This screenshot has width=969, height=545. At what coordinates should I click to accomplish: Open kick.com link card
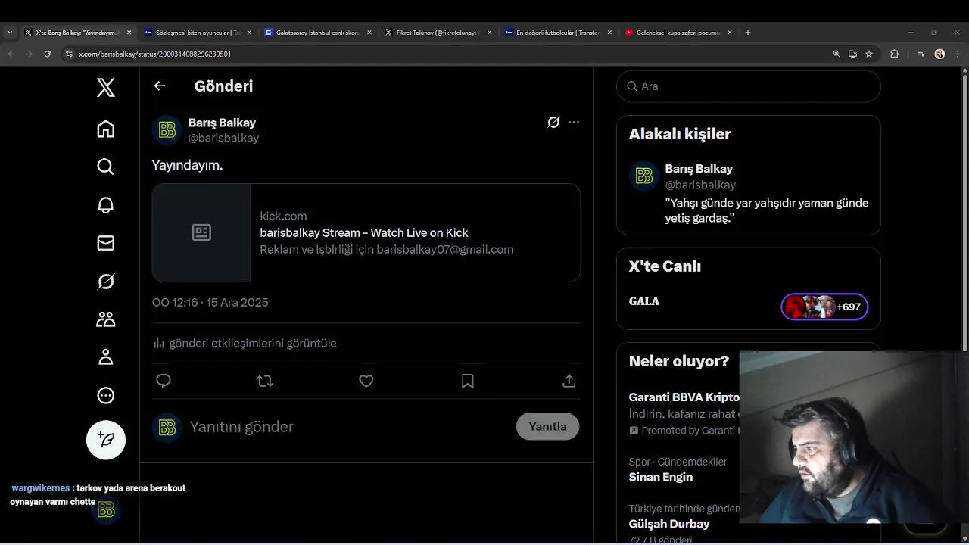coord(366,232)
